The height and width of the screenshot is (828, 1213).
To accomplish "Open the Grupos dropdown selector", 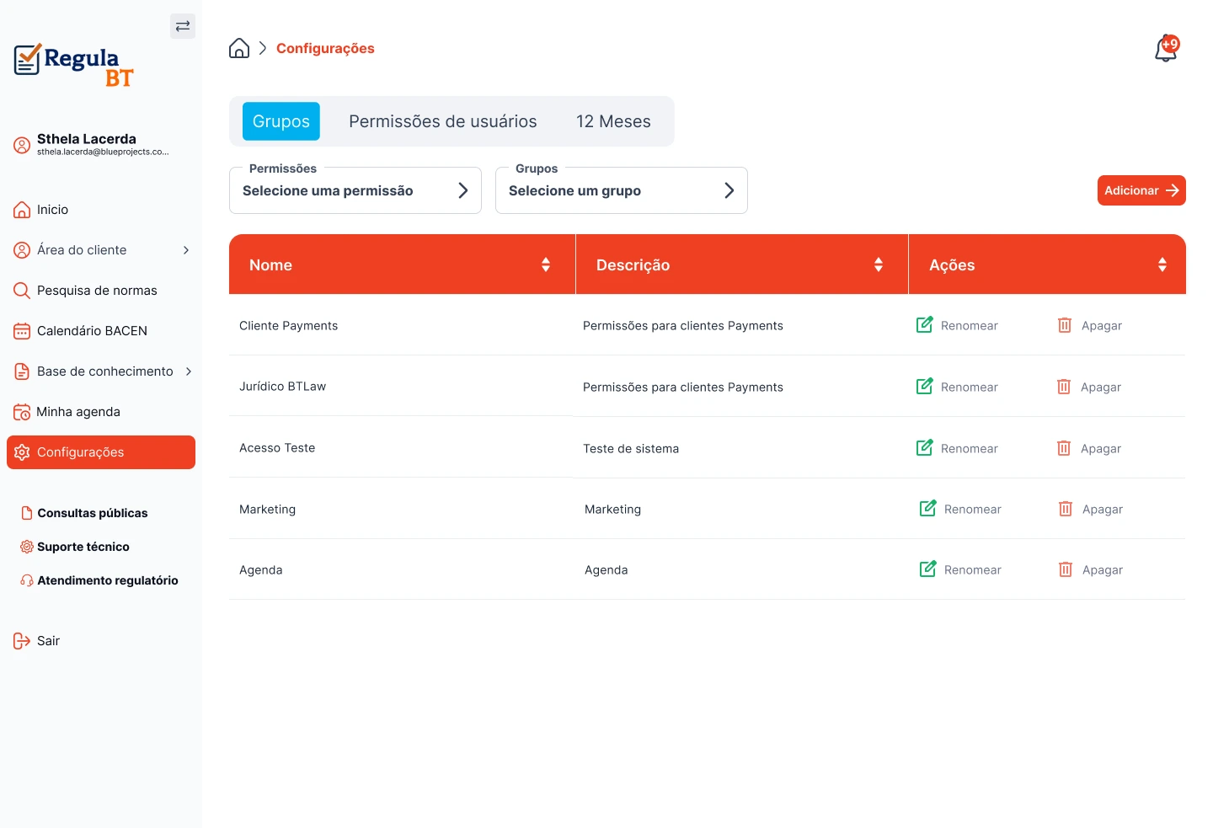I will click(x=621, y=190).
